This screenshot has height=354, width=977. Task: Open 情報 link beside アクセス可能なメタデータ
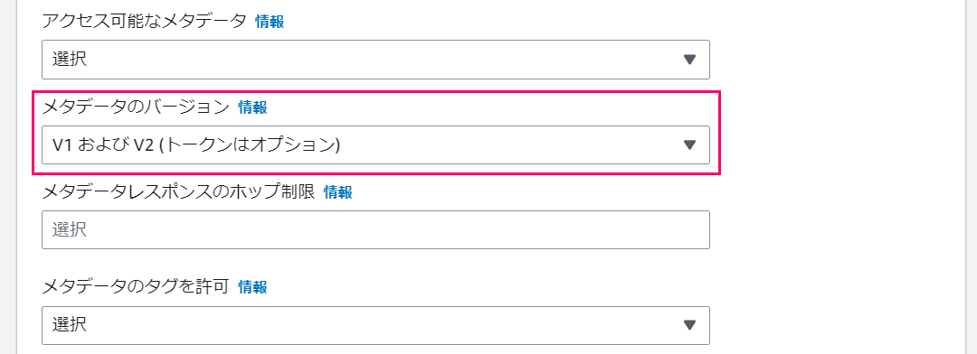(x=270, y=23)
